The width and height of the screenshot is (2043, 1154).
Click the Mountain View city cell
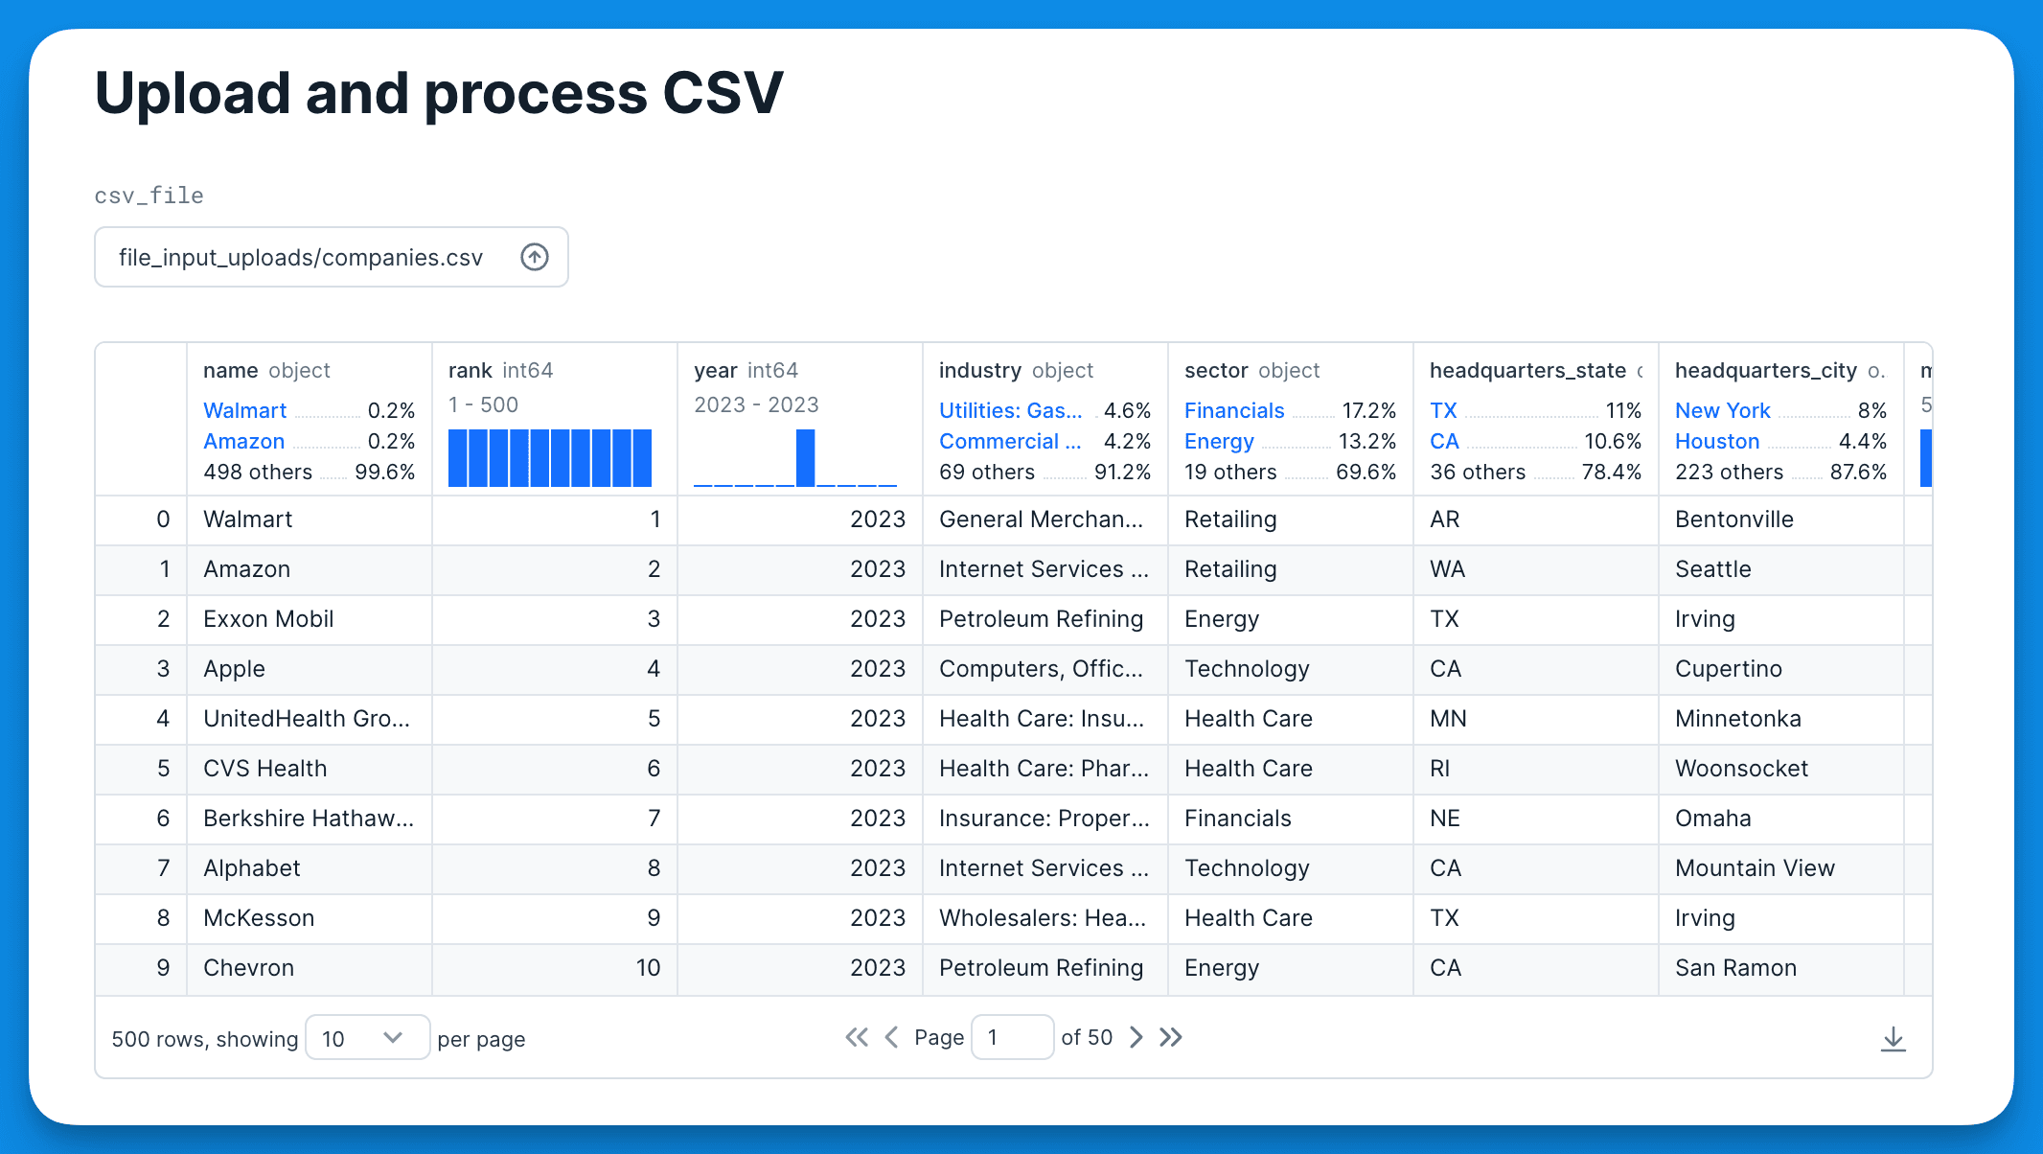[1781, 868]
